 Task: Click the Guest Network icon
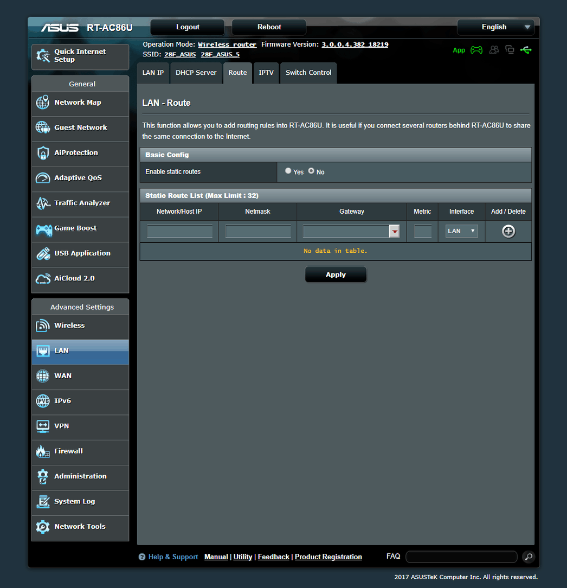click(x=43, y=127)
